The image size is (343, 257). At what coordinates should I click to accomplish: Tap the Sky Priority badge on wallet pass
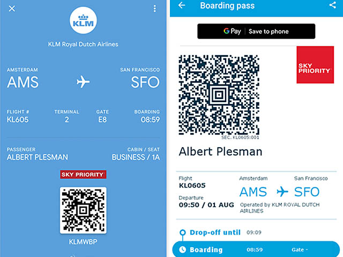tap(83, 175)
